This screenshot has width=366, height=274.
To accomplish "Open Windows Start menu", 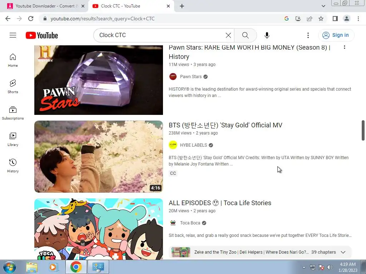I will (x=10, y=267).
